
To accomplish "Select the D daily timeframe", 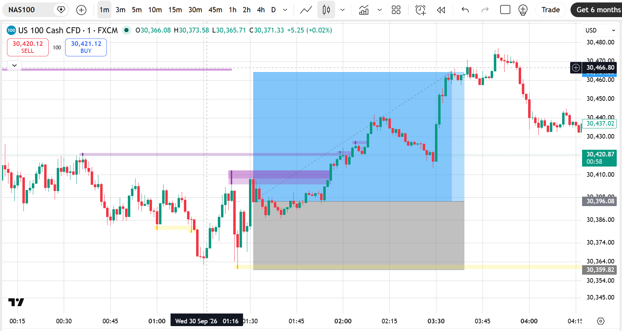I will click(x=274, y=10).
